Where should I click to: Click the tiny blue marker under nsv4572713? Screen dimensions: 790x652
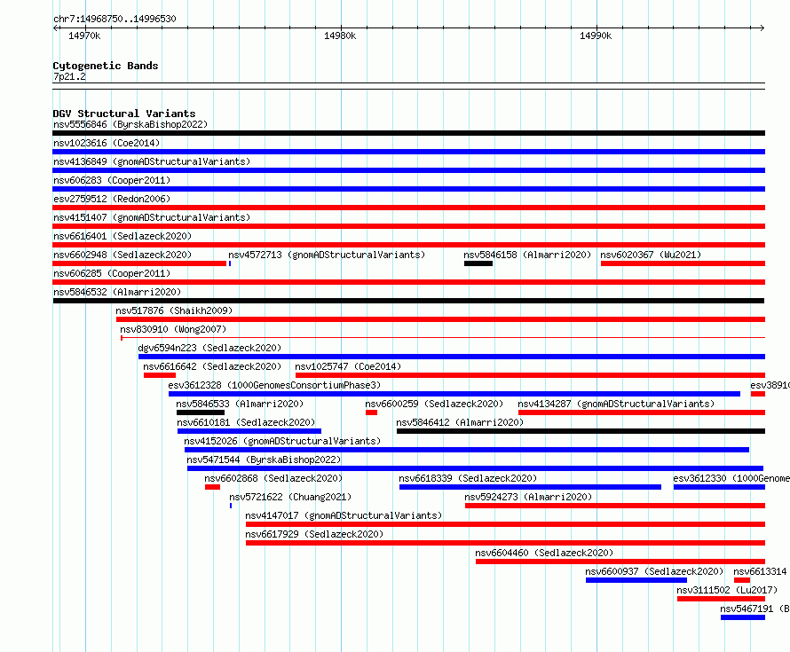(x=230, y=263)
